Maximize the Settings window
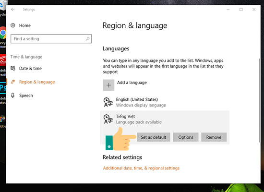The height and width of the screenshot is (192, 264). tap(241, 10)
